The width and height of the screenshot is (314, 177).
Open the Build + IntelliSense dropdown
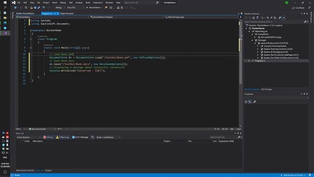pyautogui.click(x=108, y=137)
